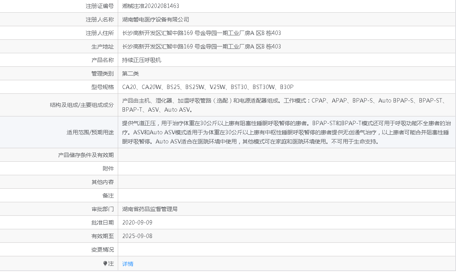Click expiry date 2025-09-08
The image size is (456, 273).
137,236
